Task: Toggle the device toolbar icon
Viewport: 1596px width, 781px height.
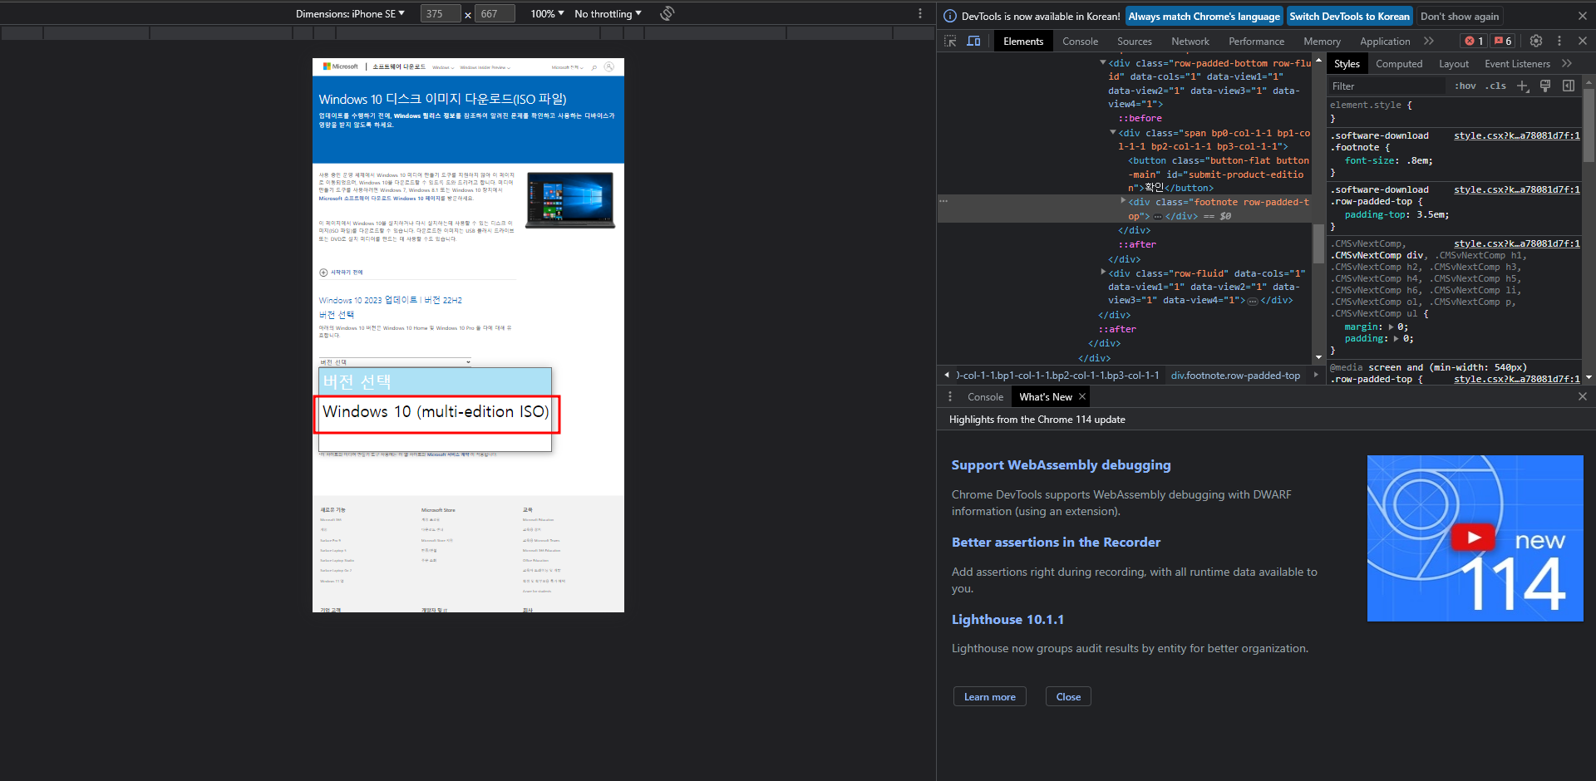Action: click(x=973, y=41)
